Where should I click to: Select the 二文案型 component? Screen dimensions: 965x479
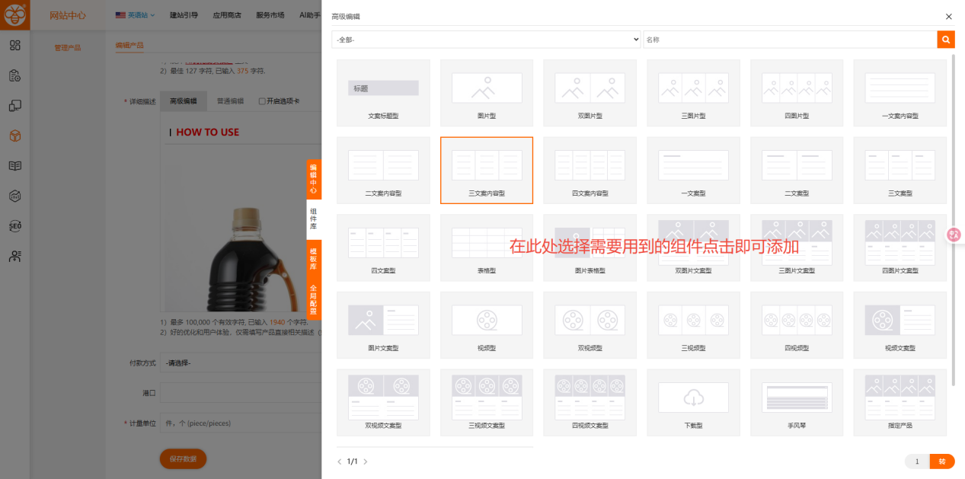[797, 171]
